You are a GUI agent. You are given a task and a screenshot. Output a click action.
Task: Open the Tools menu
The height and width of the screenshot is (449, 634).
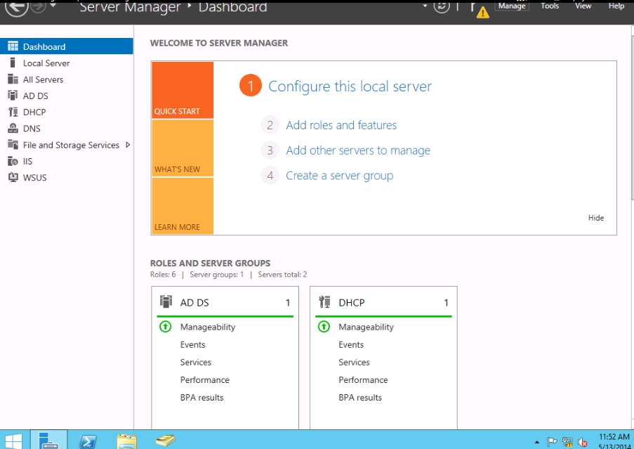coord(550,6)
